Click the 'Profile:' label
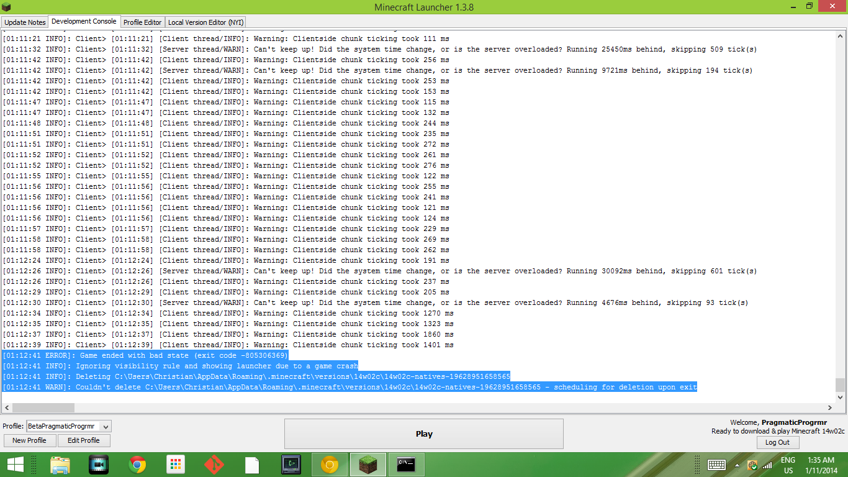Viewport: 848px width, 477px height. pyautogui.click(x=13, y=426)
